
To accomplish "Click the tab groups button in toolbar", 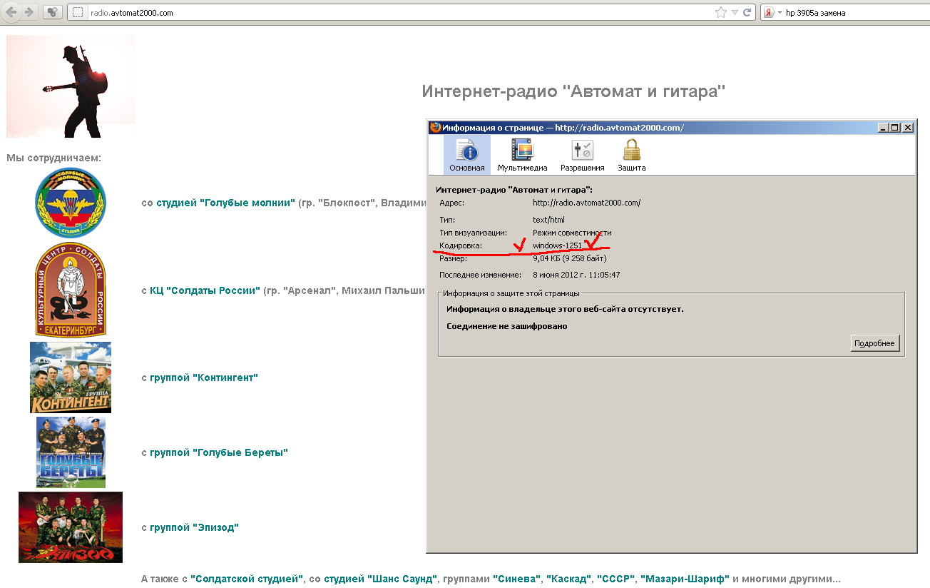I will 53,12.
